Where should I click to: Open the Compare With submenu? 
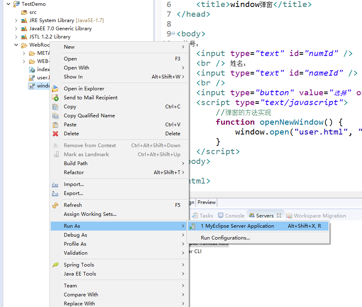119,295
